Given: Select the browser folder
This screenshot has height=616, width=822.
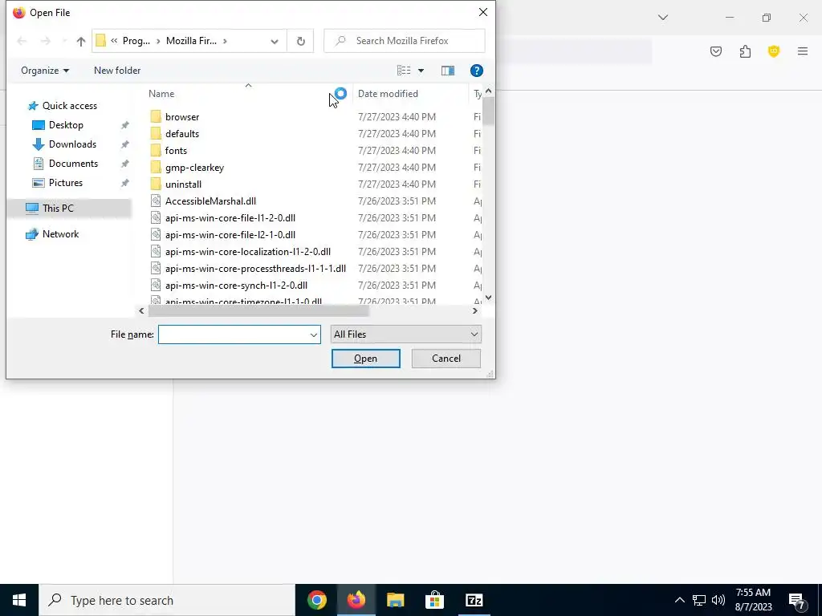Looking at the screenshot, I should click(182, 117).
